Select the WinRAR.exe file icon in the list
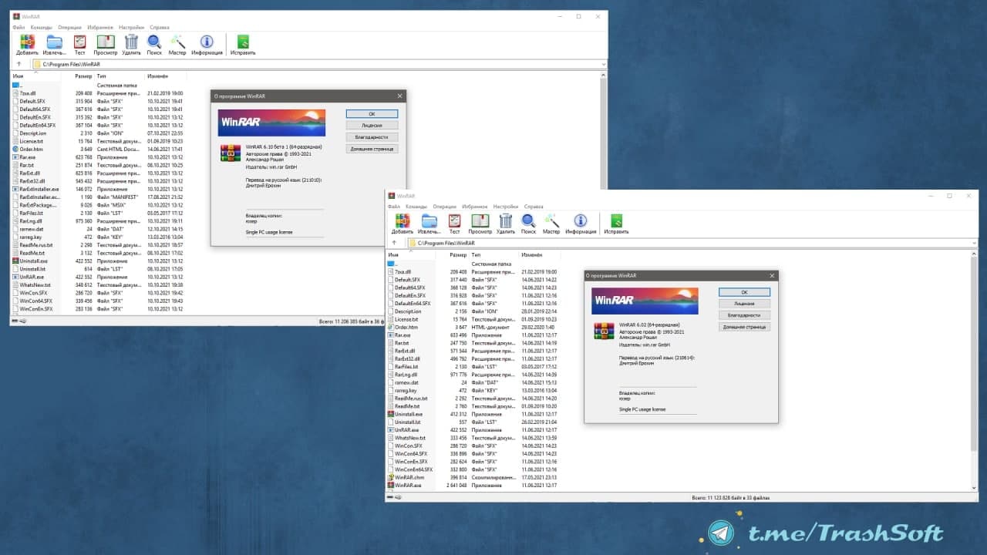 (390, 486)
